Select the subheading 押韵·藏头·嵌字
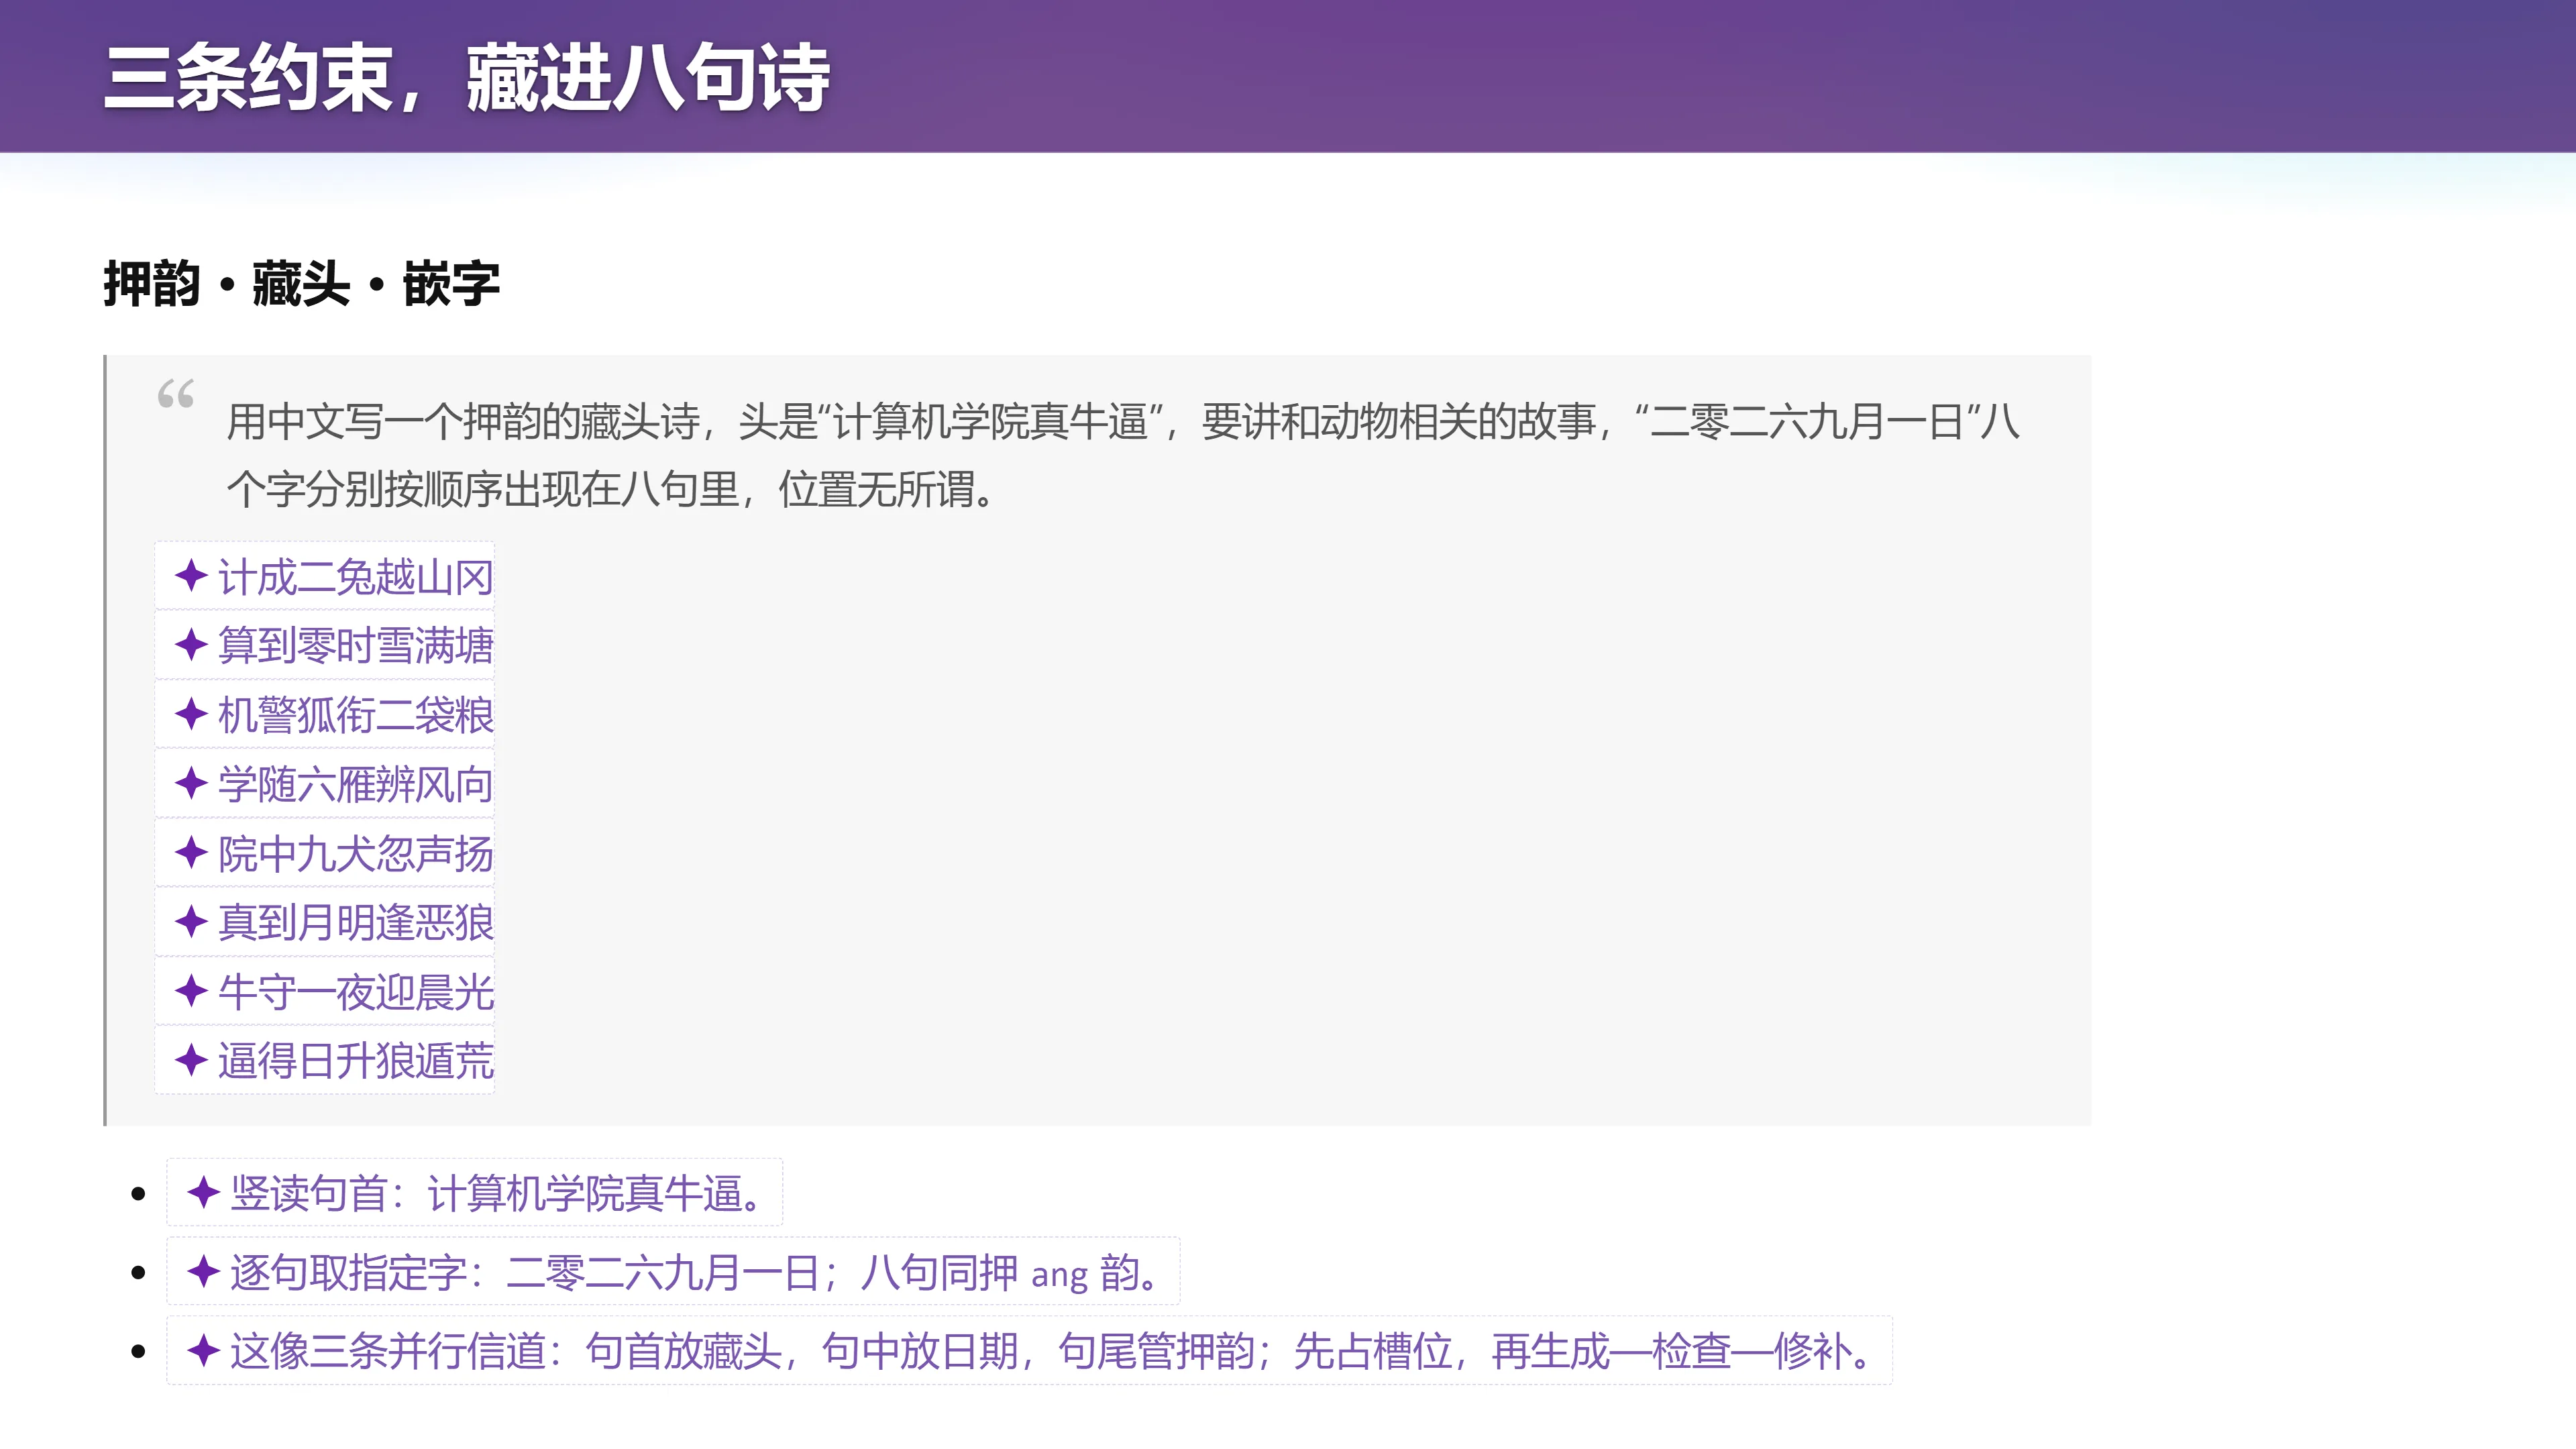This screenshot has height=1449, width=2576. click(302, 283)
